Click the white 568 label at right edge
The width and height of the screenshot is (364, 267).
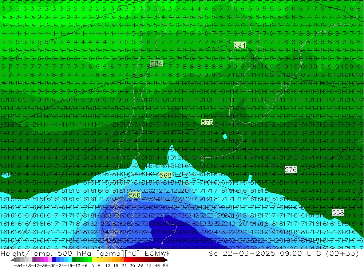338,212
